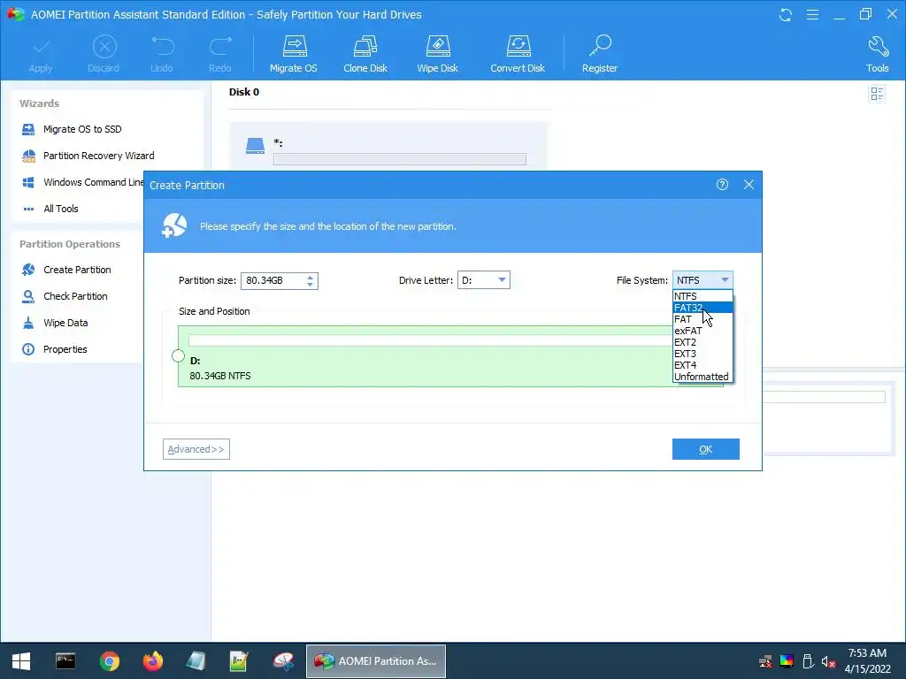
Task: Select EXT3 from file system list
Action: coord(703,354)
